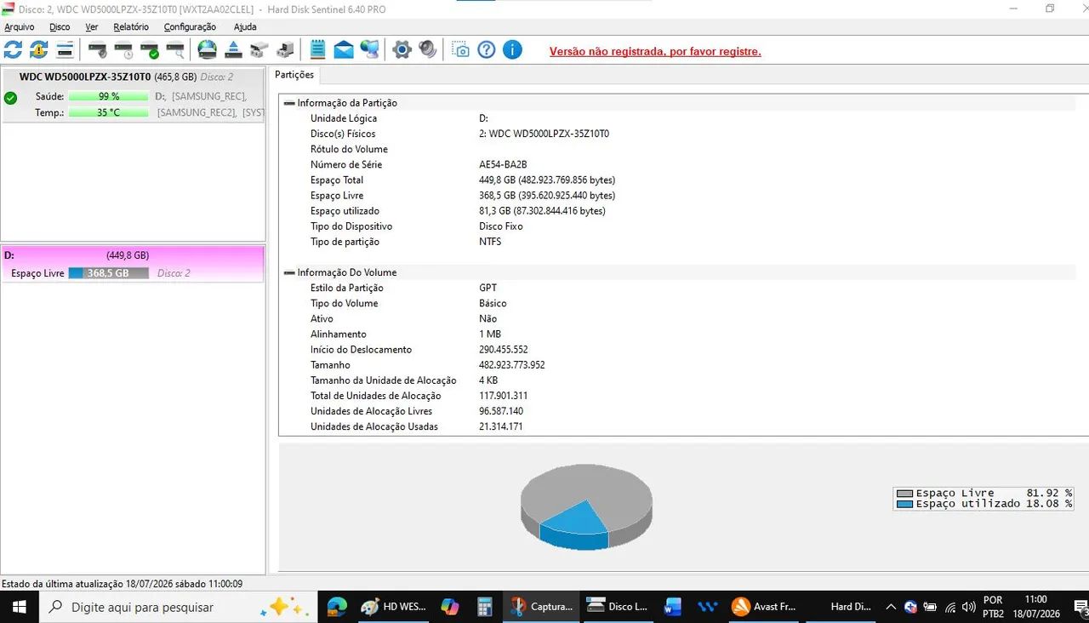Click the POR PTB2 language indicator
Screen dimensions: 1089x623
(x=993, y=606)
